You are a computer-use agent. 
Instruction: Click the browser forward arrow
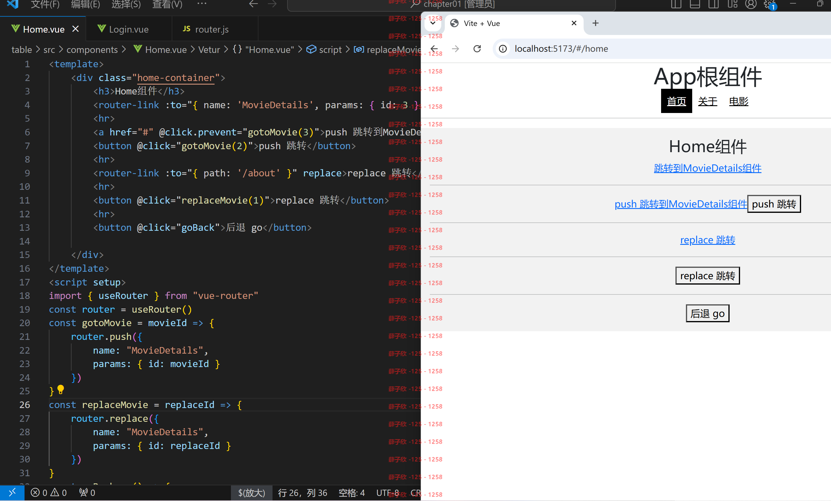456,49
